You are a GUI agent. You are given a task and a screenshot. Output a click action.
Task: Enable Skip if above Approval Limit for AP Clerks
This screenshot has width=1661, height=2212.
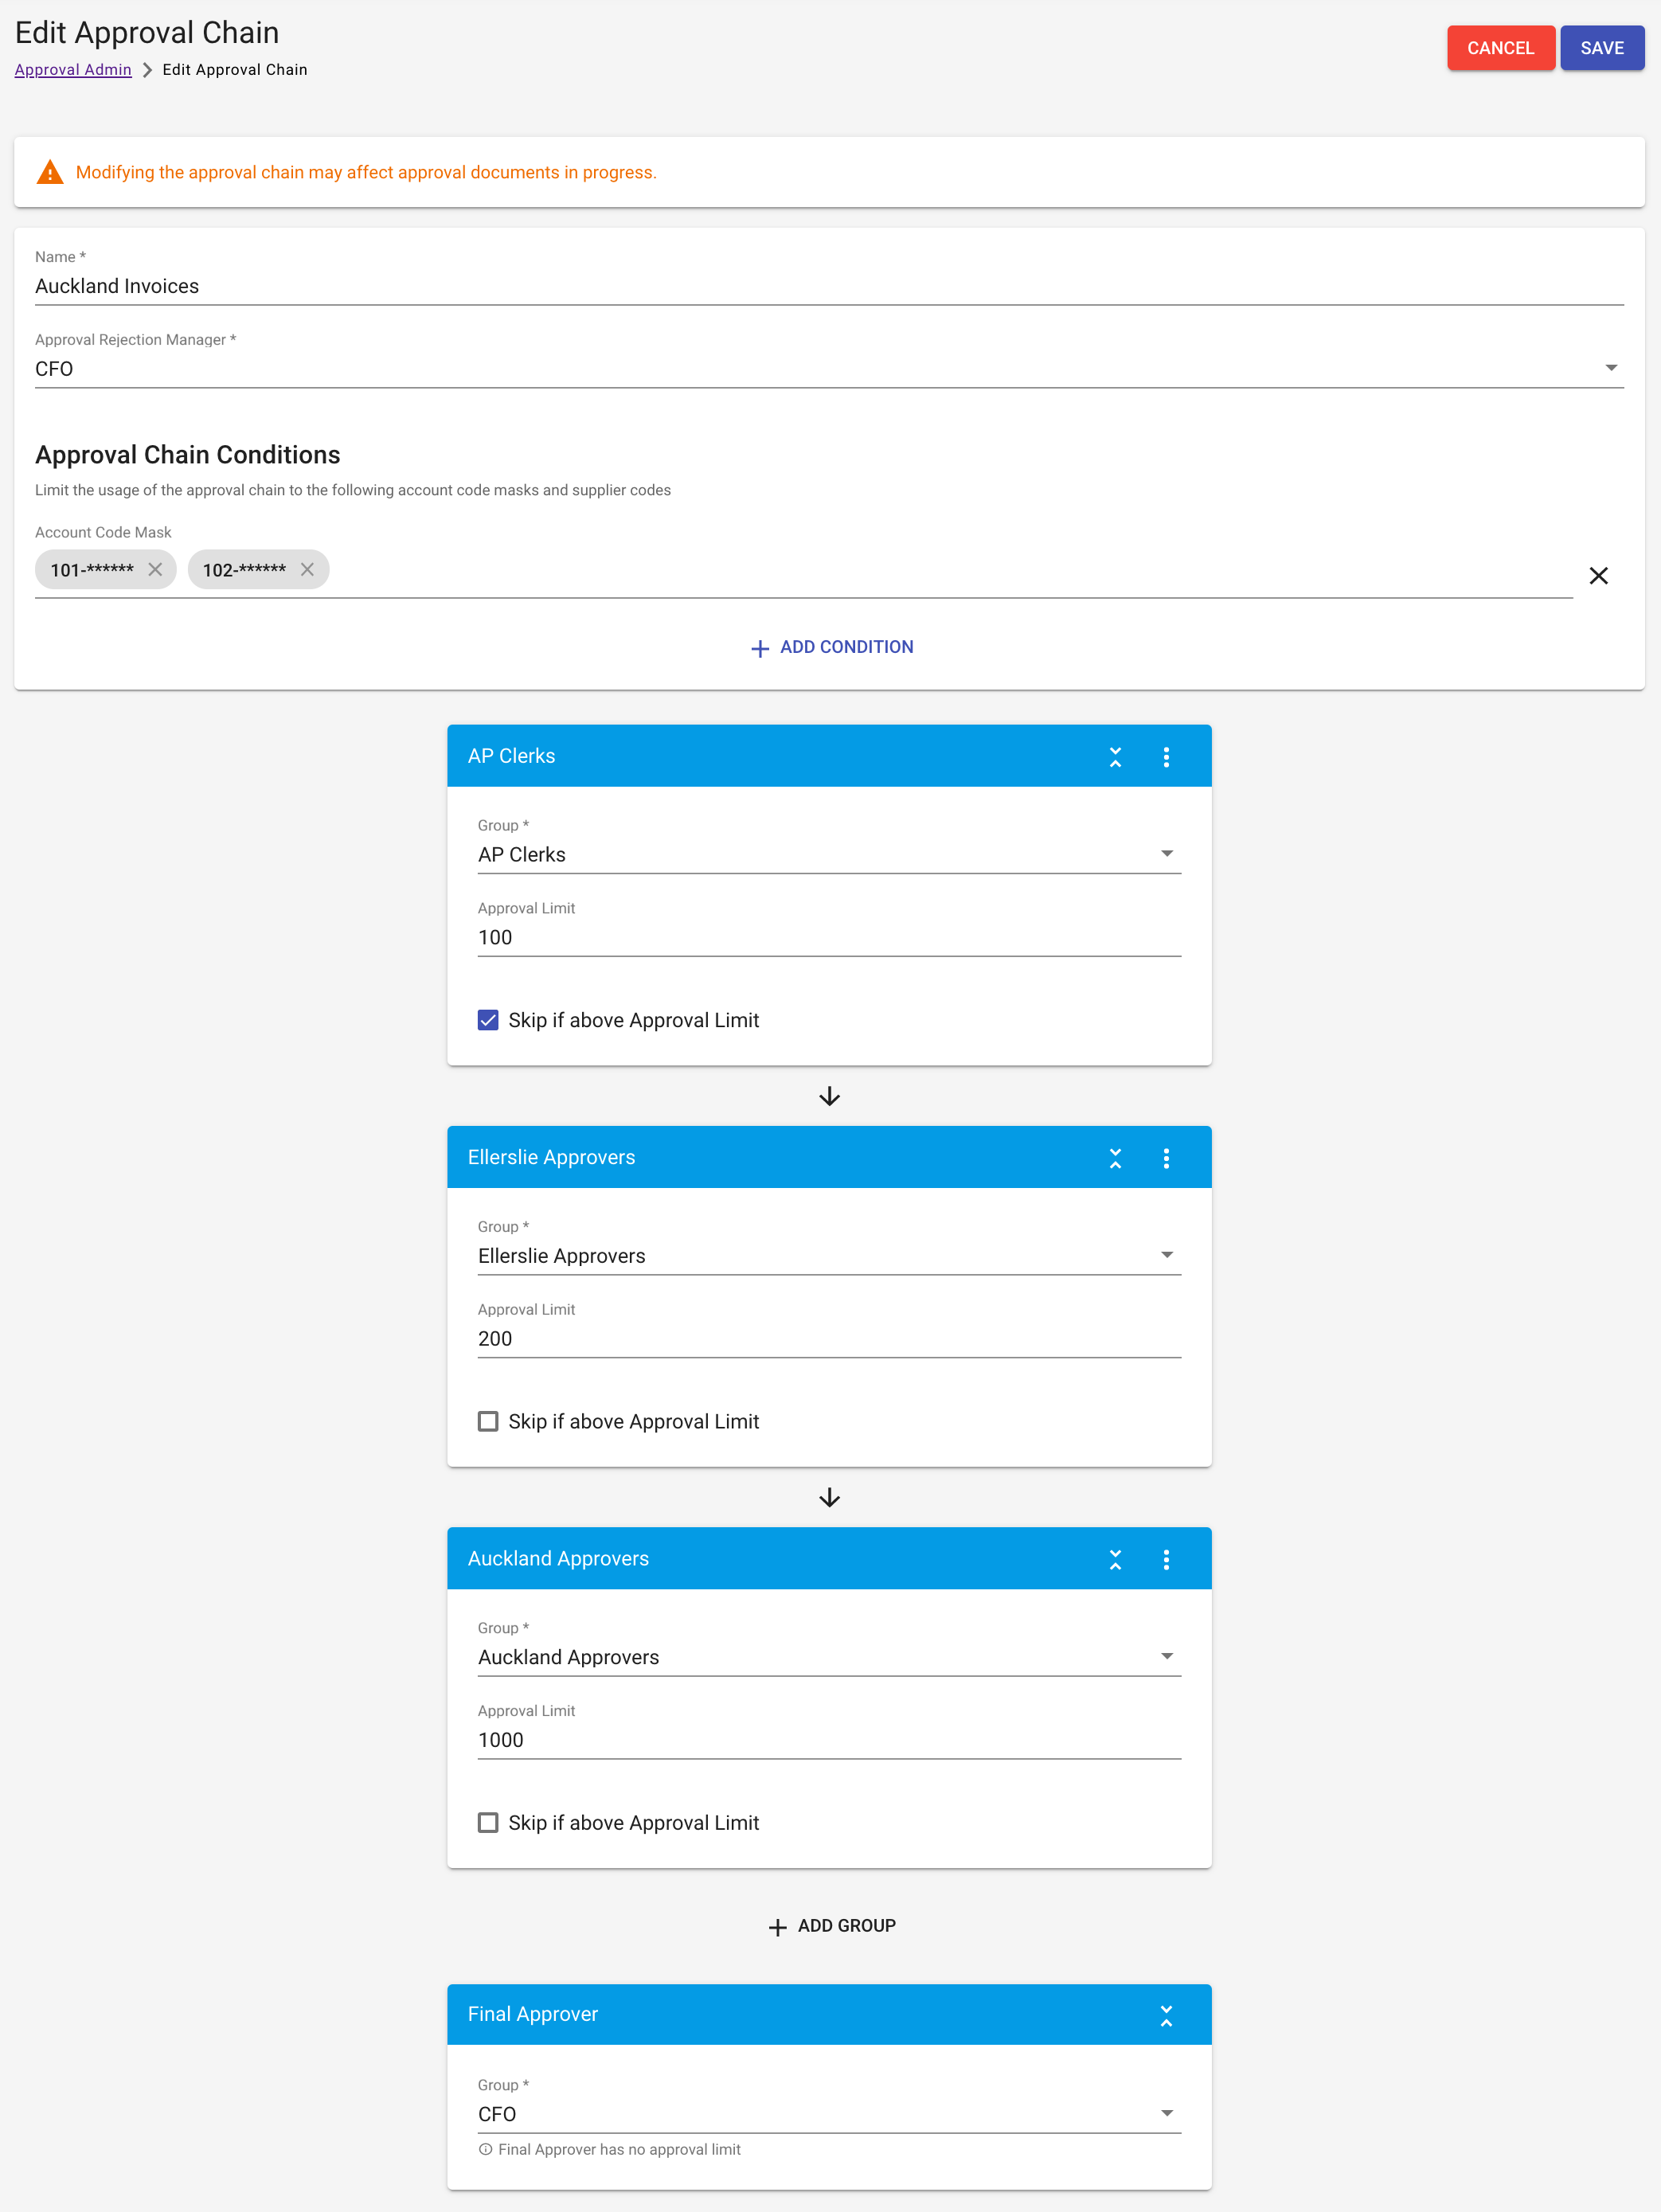click(490, 1018)
